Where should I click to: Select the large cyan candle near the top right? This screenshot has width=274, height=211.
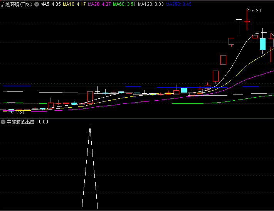click(262, 44)
